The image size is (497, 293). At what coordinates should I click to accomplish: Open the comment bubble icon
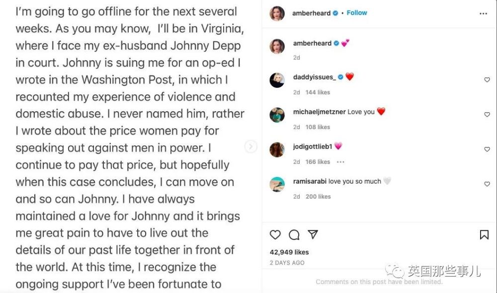294,235
